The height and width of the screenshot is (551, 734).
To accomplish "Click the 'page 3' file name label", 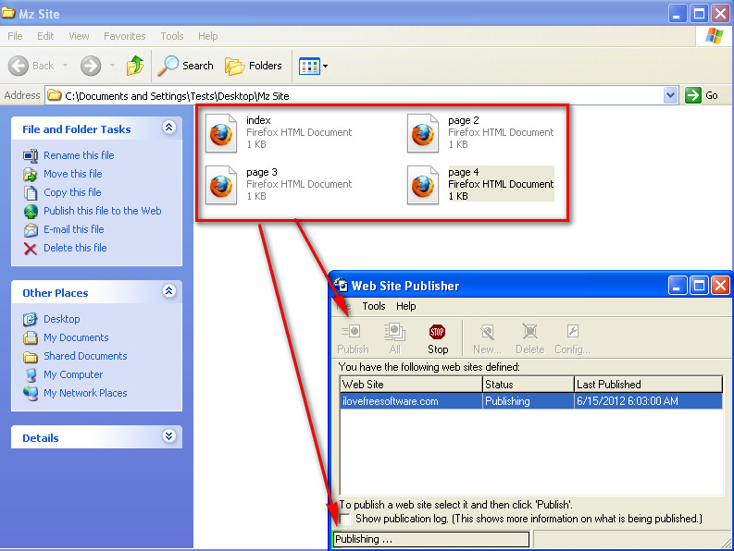I will coord(262,172).
